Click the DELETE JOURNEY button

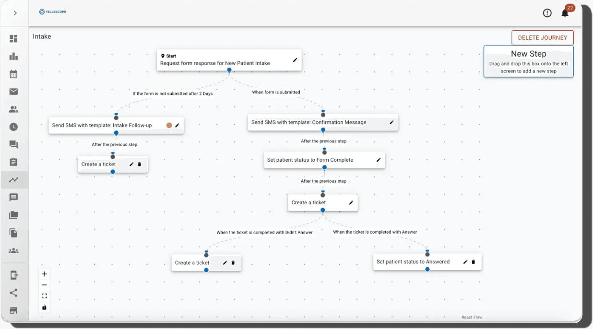[x=542, y=38]
